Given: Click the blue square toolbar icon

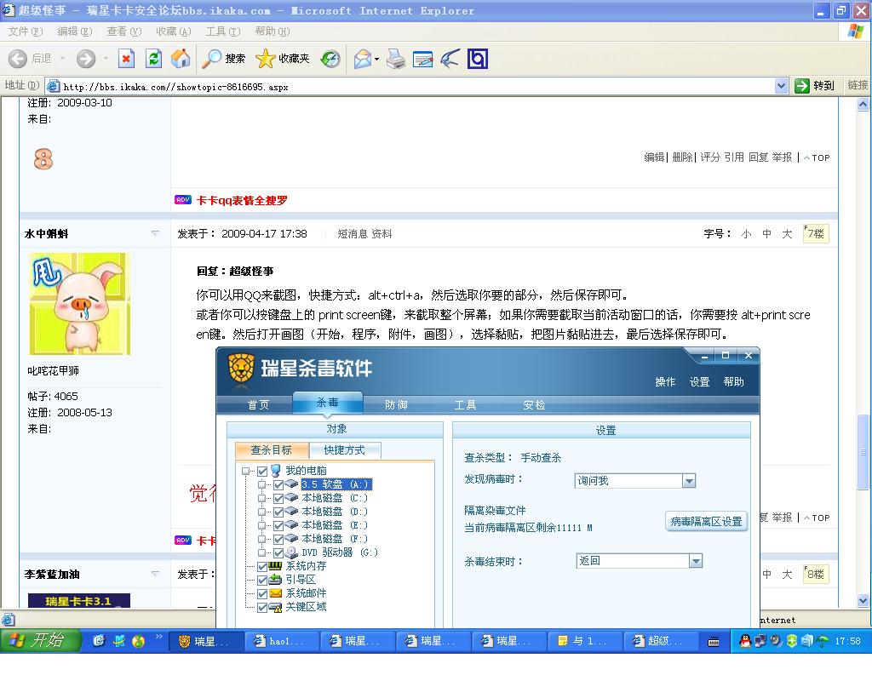Looking at the screenshot, I should [x=478, y=59].
